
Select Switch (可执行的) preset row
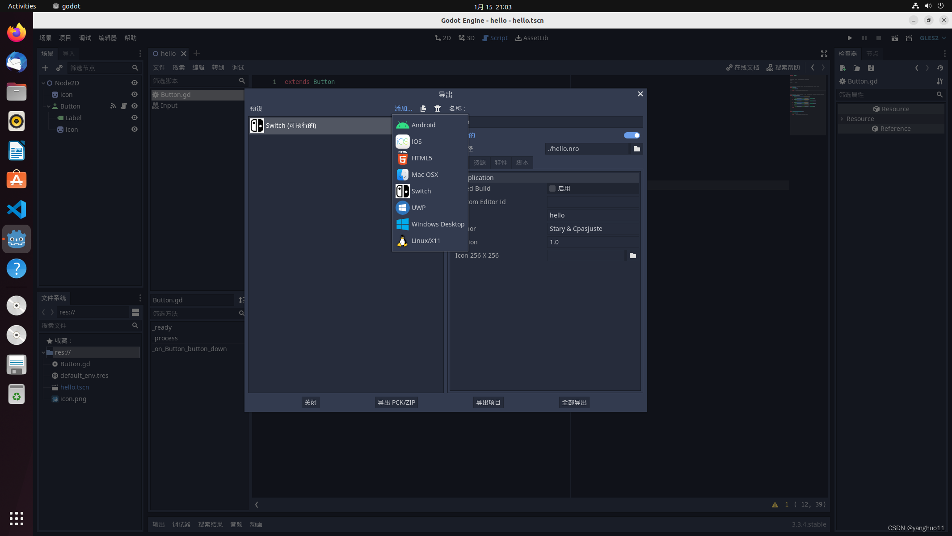[320, 126]
